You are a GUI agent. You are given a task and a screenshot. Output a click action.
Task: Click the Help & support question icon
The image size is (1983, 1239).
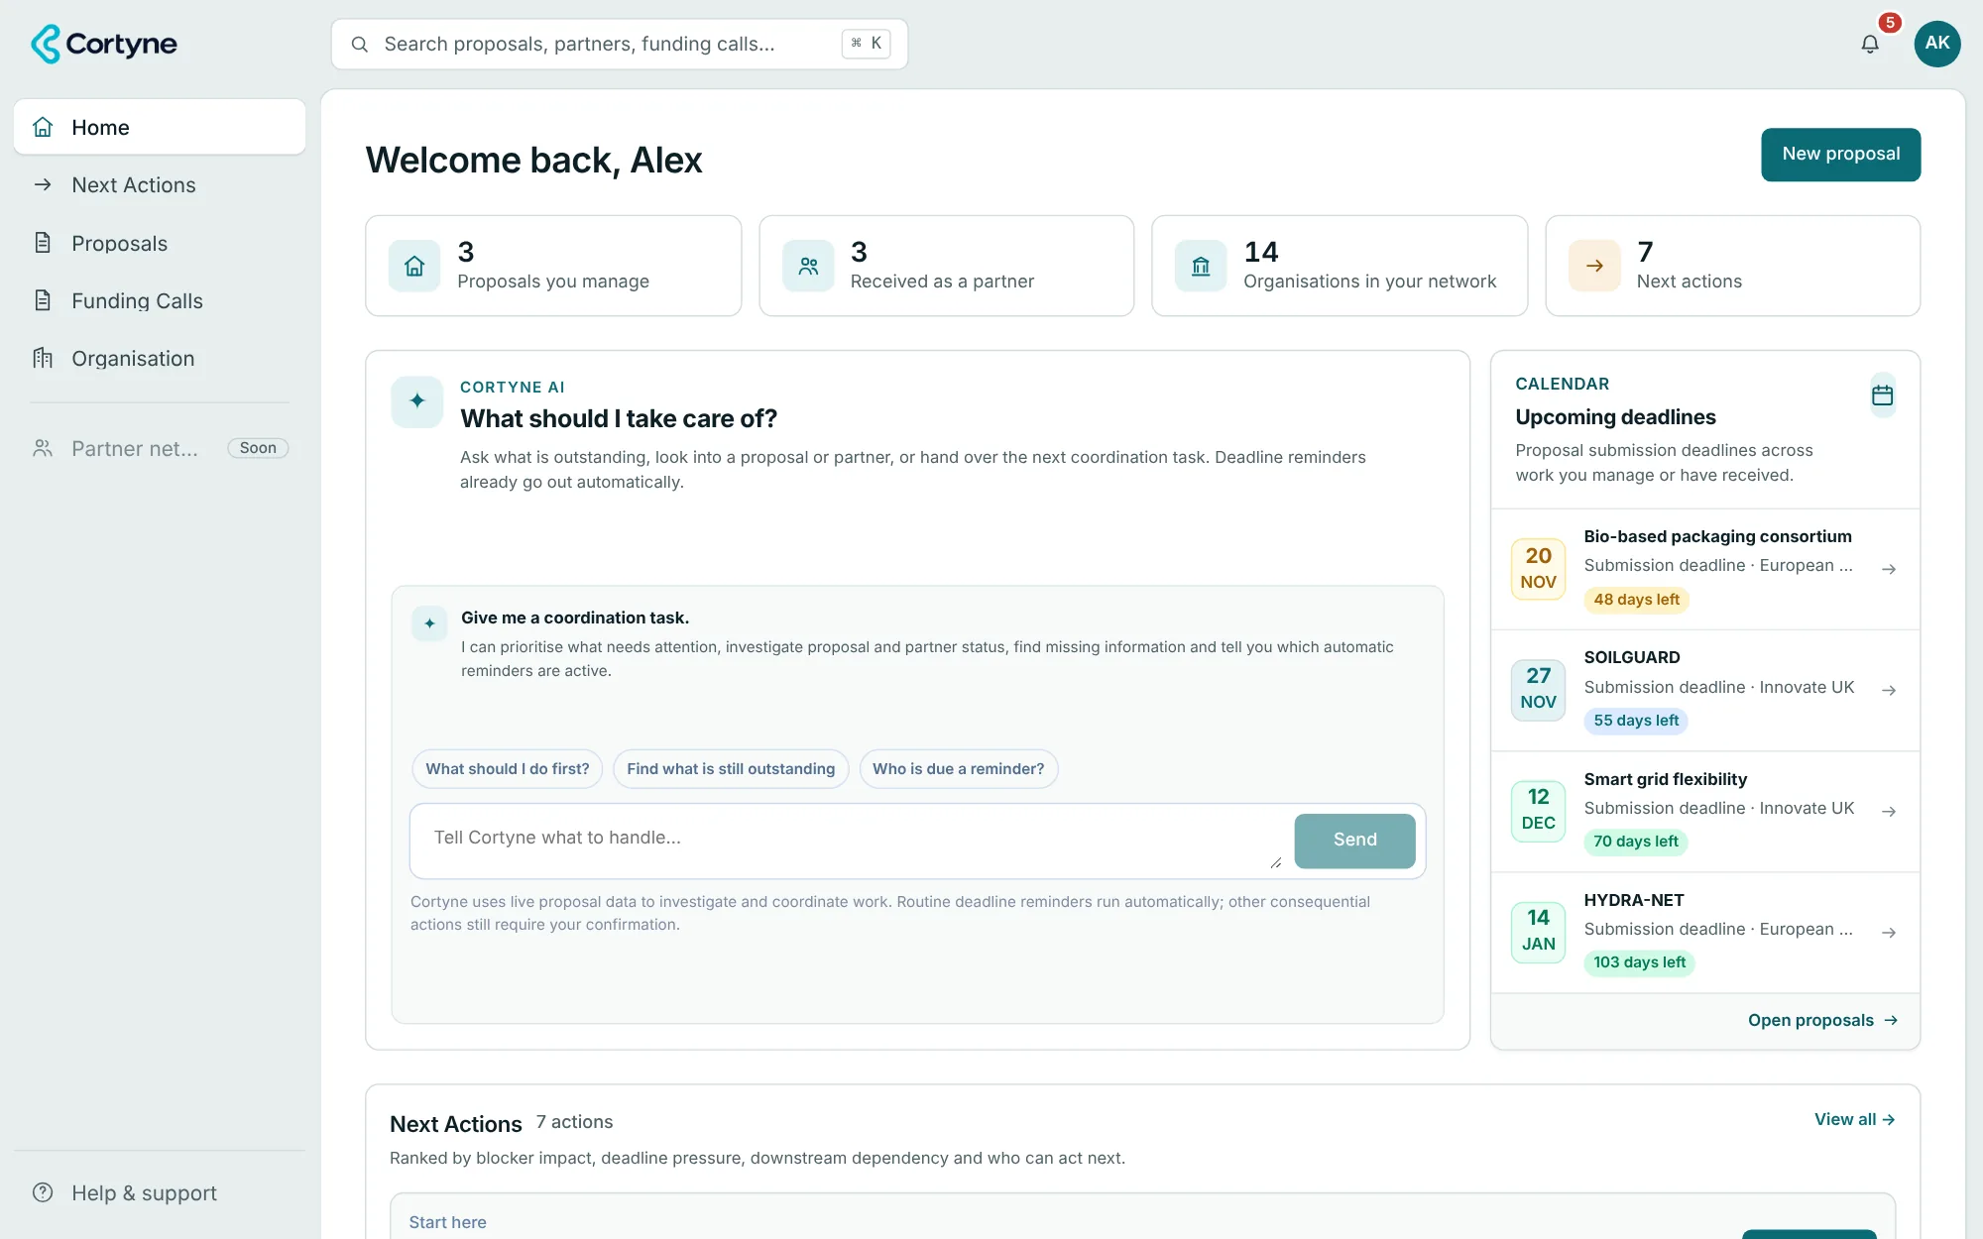(43, 1192)
